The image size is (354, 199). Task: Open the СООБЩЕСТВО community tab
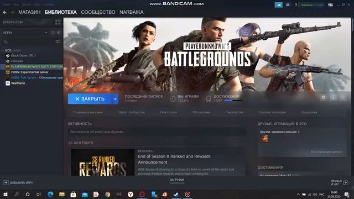tap(98, 12)
